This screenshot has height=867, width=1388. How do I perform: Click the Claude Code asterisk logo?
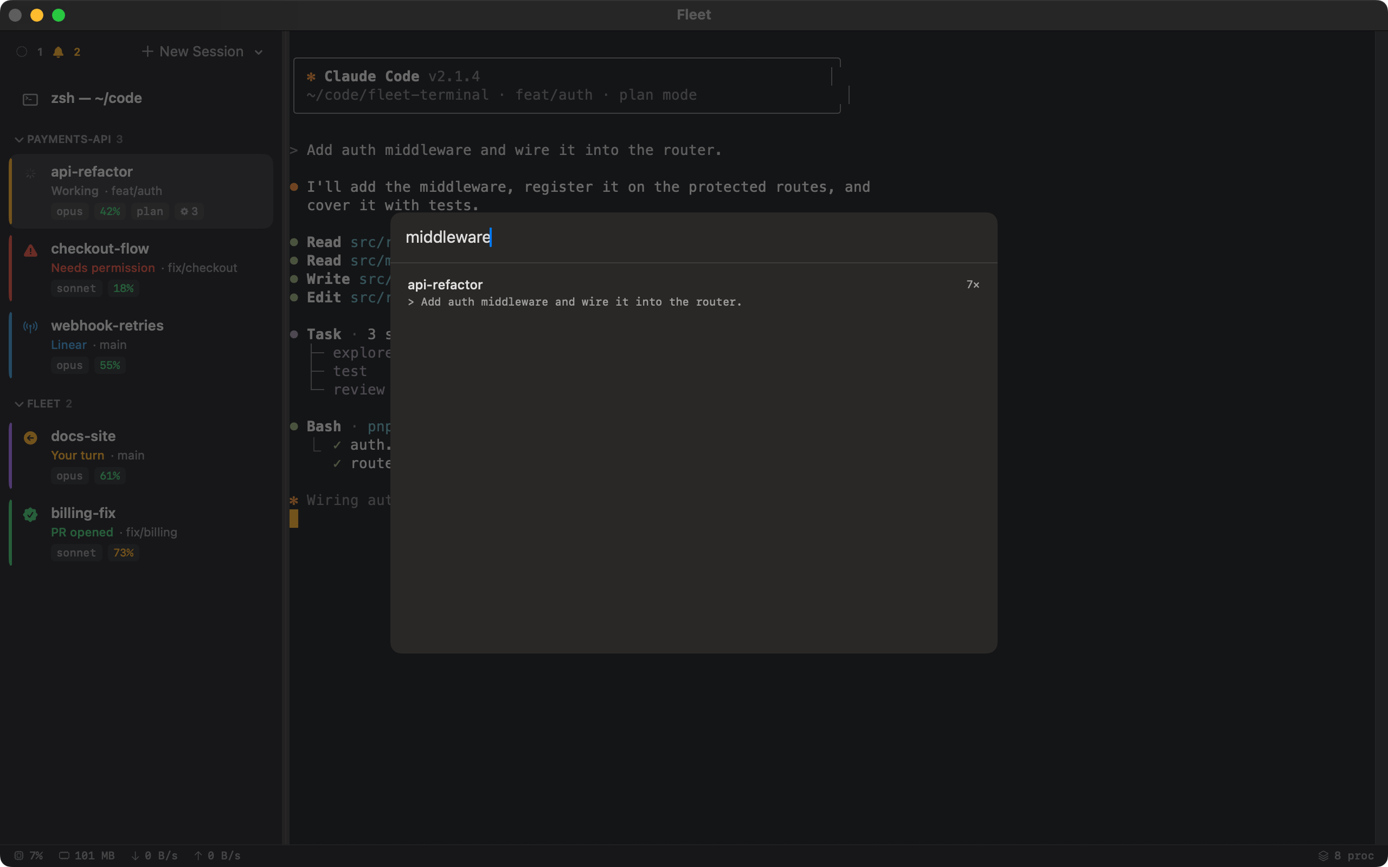pos(311,76)
